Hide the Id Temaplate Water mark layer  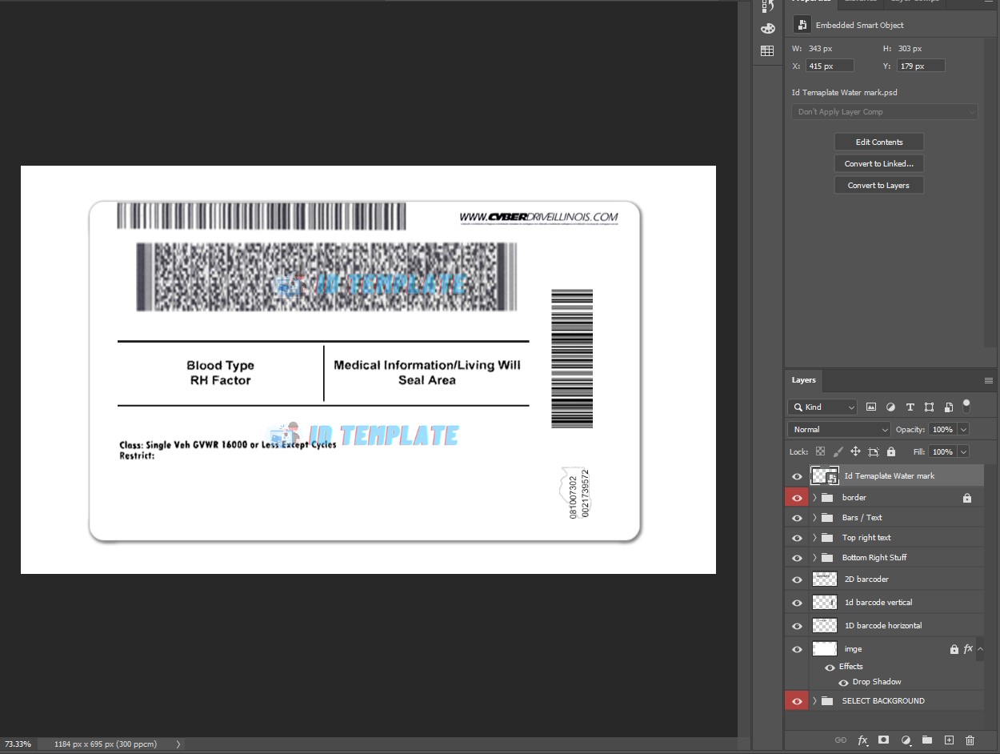[x=797, y=476]
